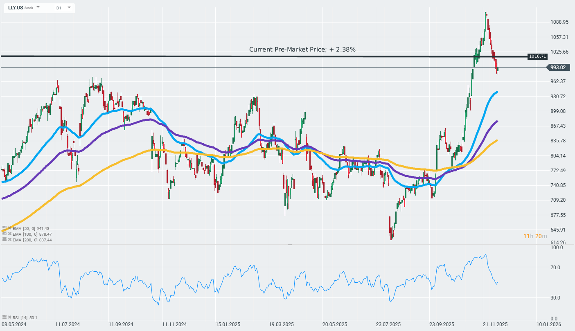The width and height of the screenshot is (575, 331).
Task: Grab the divider handle between chart and RSI
Action: pos(290,244)
